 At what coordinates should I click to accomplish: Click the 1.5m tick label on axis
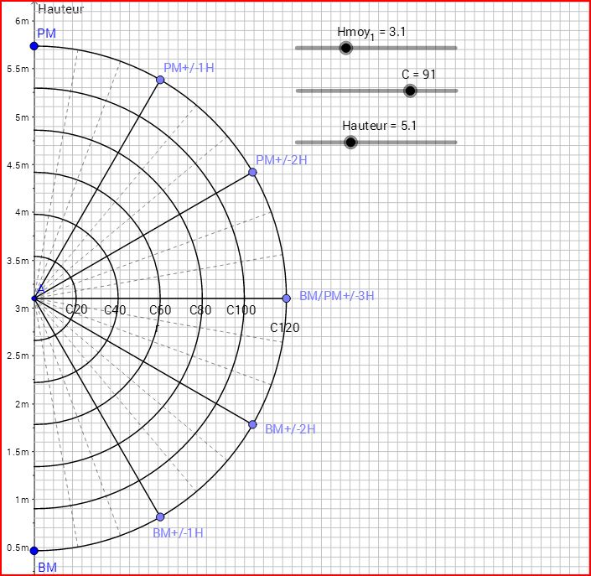tap(17, 452)
